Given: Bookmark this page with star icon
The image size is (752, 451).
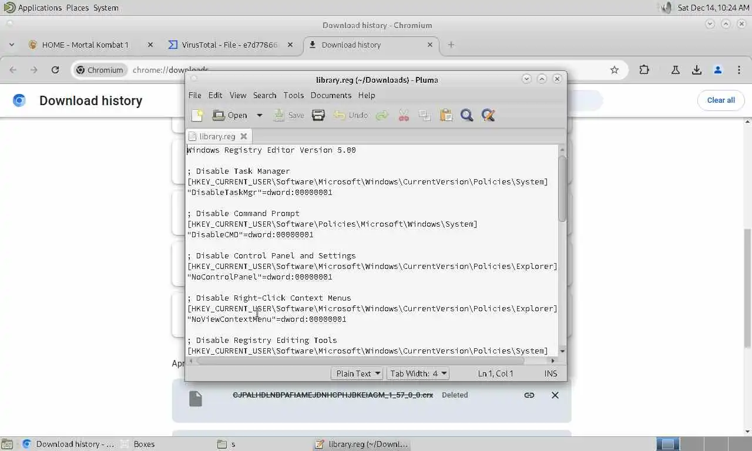Looking at the screenshot, I should (x=615, y=70).
